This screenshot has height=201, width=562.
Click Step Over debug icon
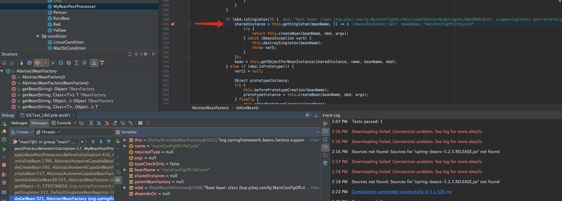91,123
